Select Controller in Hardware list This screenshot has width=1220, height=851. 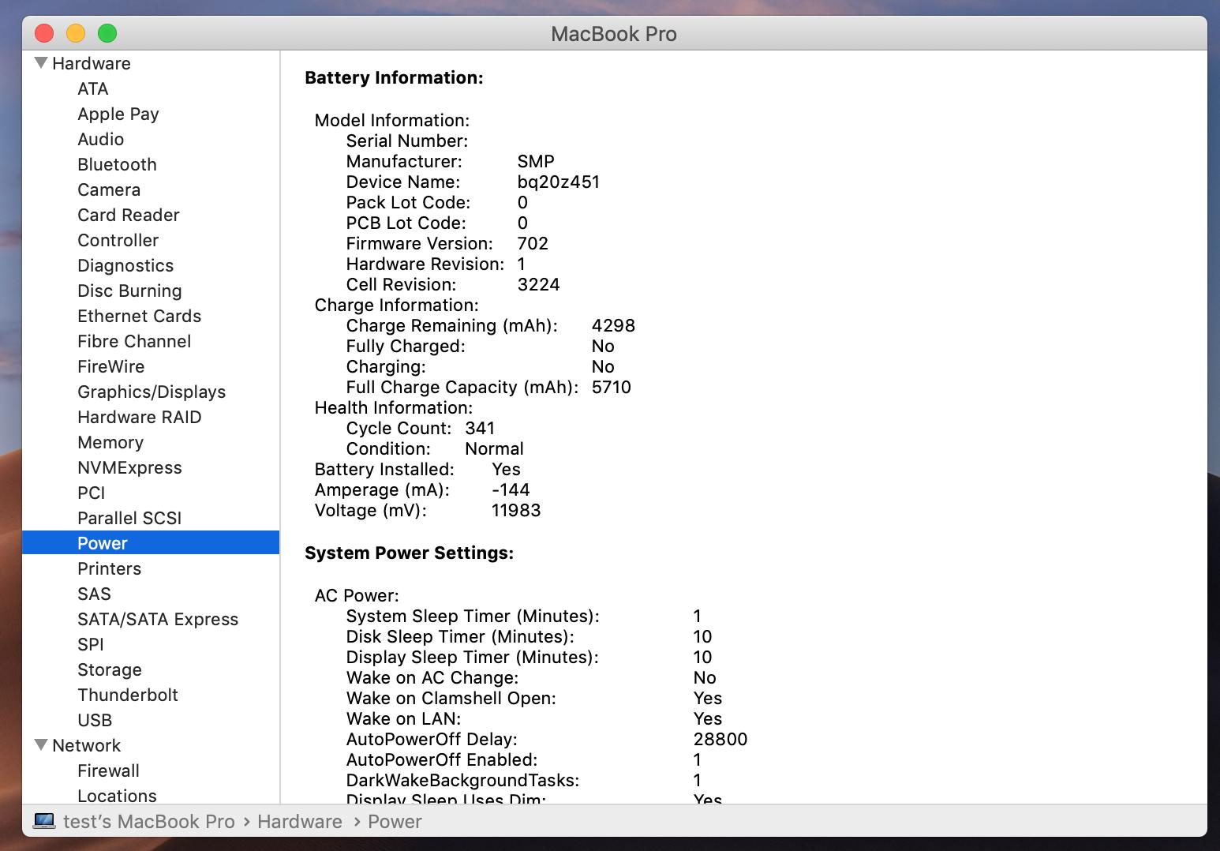[x=118, y=240]
